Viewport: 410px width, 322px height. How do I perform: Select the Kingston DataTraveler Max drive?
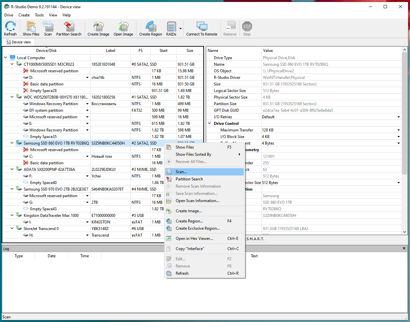51,216
